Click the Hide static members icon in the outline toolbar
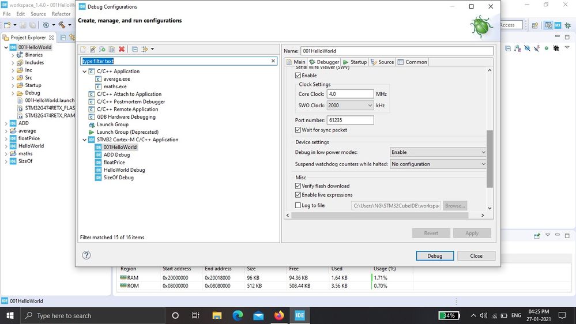 [537, 48]
